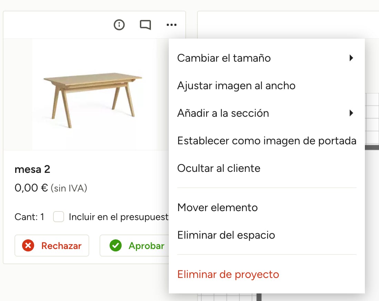Screen dimensions: 379x301
Task: Click the red Eliminar de proyecto option
Action: pos(228,274)
